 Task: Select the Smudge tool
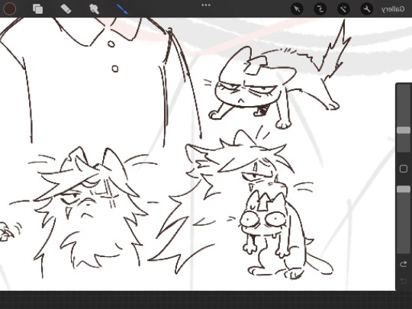coord(94,9)
